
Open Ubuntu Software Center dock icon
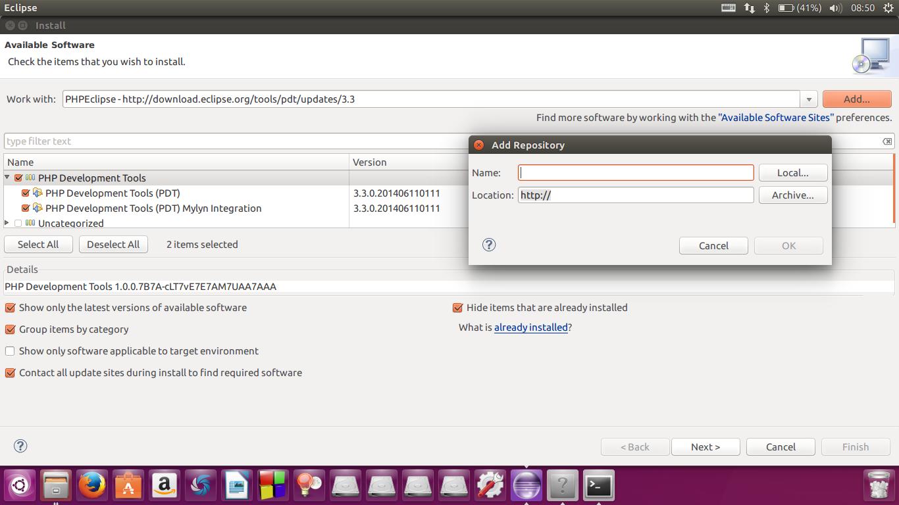click(x=128, y=487)
